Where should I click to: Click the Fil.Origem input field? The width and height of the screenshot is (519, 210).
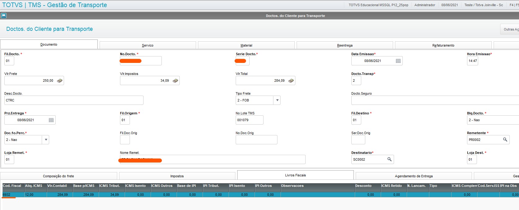coord(125,120)
